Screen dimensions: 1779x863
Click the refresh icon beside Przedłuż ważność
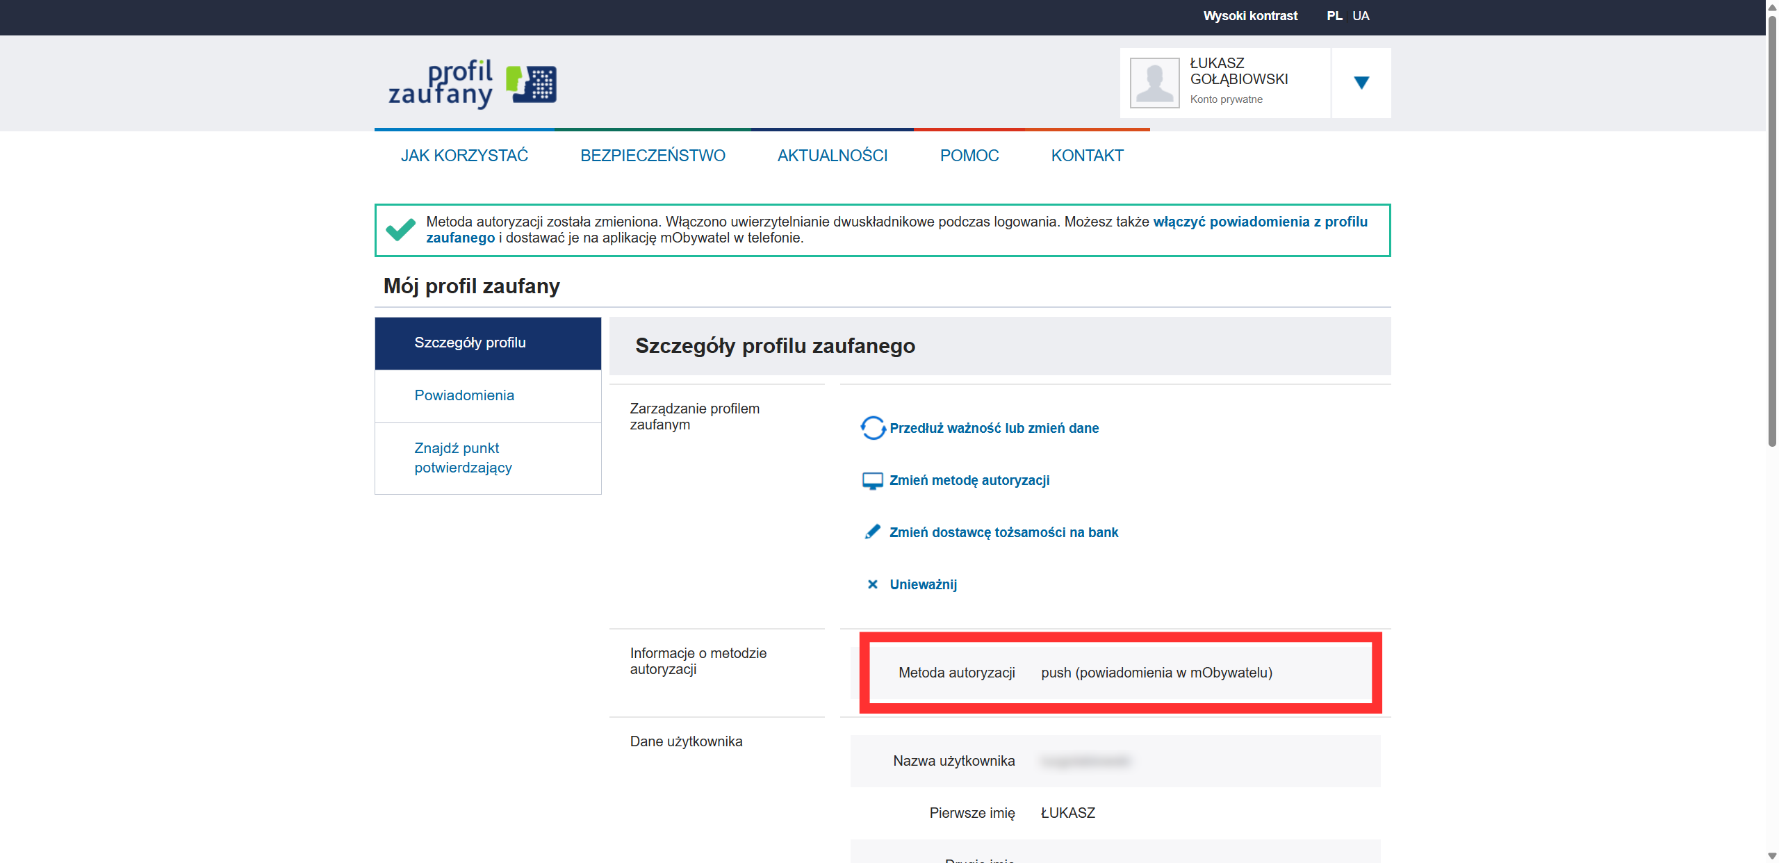(x=872, y=428)
